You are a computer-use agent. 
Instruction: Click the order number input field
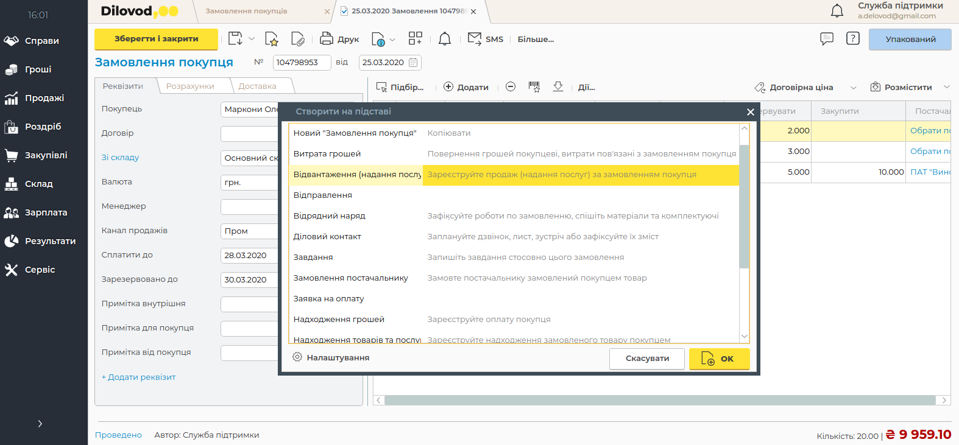[301, 62]
